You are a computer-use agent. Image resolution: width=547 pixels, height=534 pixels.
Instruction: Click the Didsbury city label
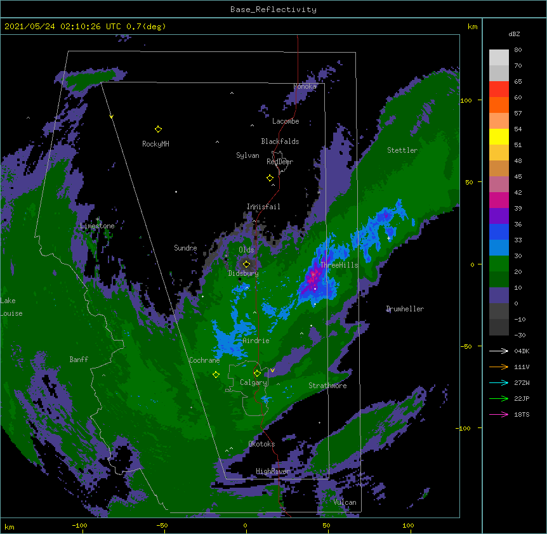point(244,273)
